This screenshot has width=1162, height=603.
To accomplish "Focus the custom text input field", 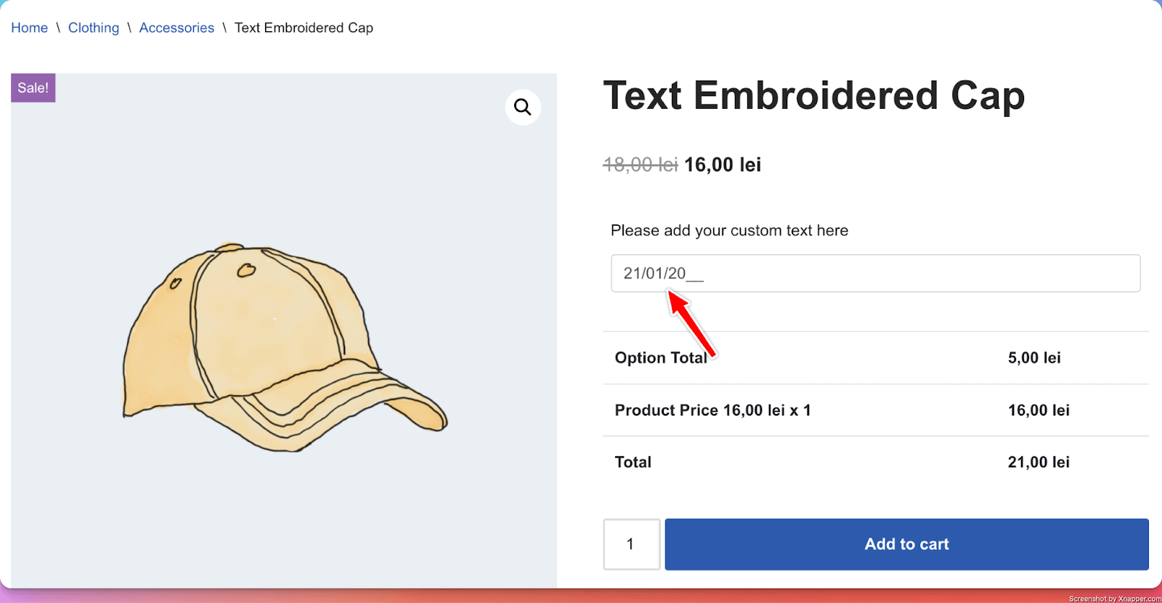I will (875, 273).
